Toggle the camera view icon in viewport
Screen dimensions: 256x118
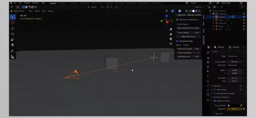(x=171, y=39)
